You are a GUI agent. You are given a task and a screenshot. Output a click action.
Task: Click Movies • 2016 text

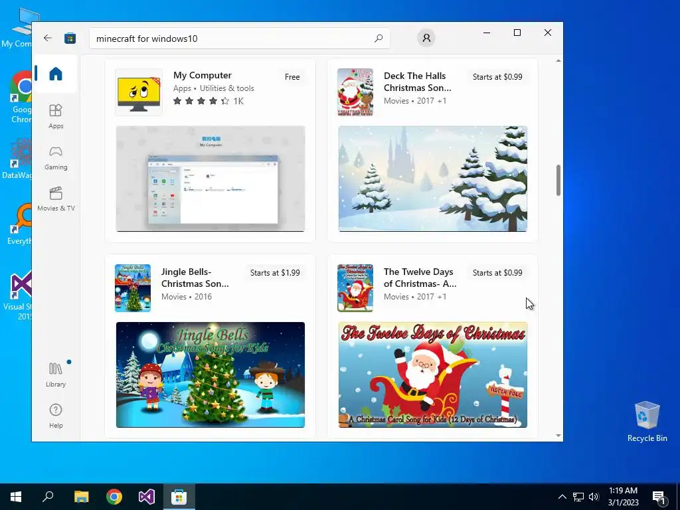pos(187,297)
